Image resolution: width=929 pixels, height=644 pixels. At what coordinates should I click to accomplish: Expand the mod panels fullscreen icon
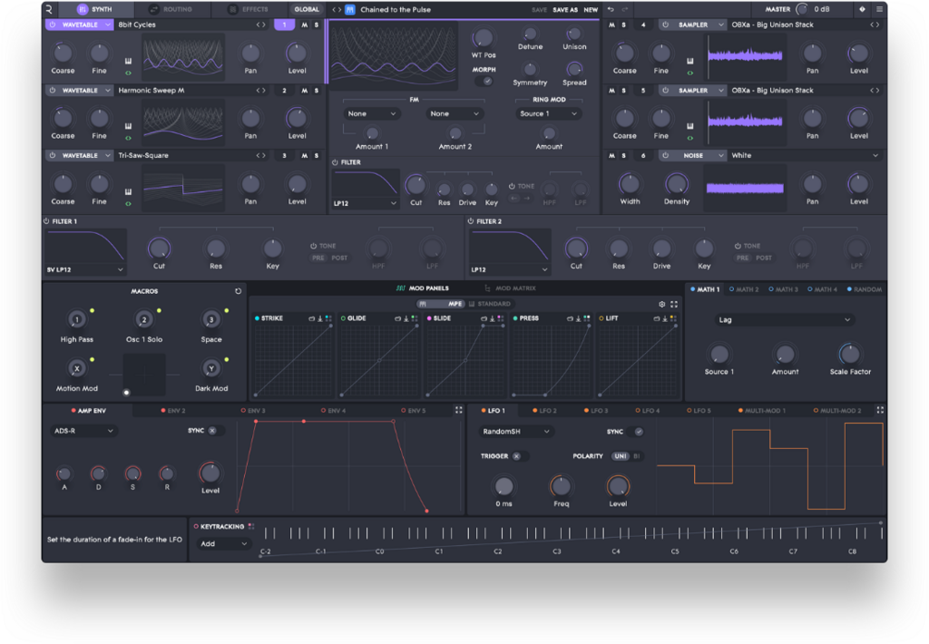click(674, 304)
